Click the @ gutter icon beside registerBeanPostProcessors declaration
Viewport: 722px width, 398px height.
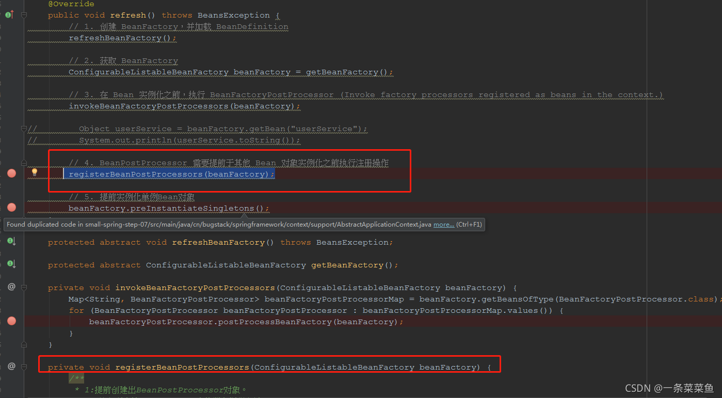coord(11,366)
